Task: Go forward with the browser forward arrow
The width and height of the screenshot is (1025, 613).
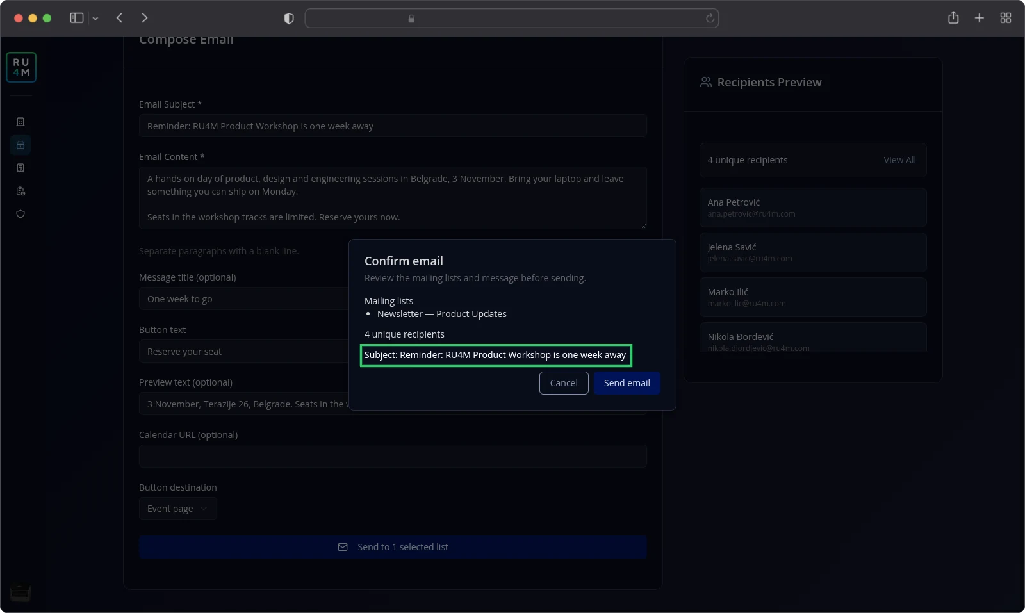Action: tap(144, 18)
